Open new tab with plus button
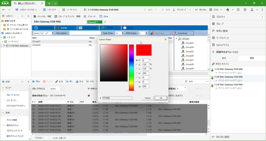 [x=49, y=3]
